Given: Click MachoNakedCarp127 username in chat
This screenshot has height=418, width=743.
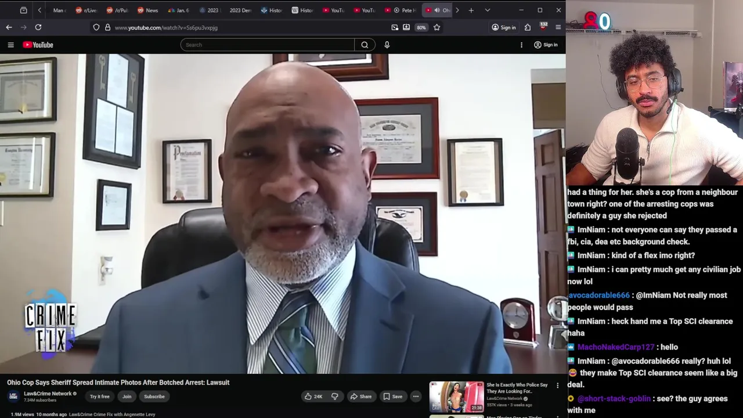Looking at the screenshot, I should [x=616, y=347].
